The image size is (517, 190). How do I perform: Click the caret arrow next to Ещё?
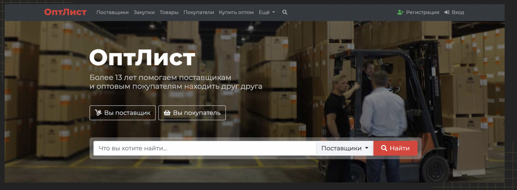click(x=273, y=12)
